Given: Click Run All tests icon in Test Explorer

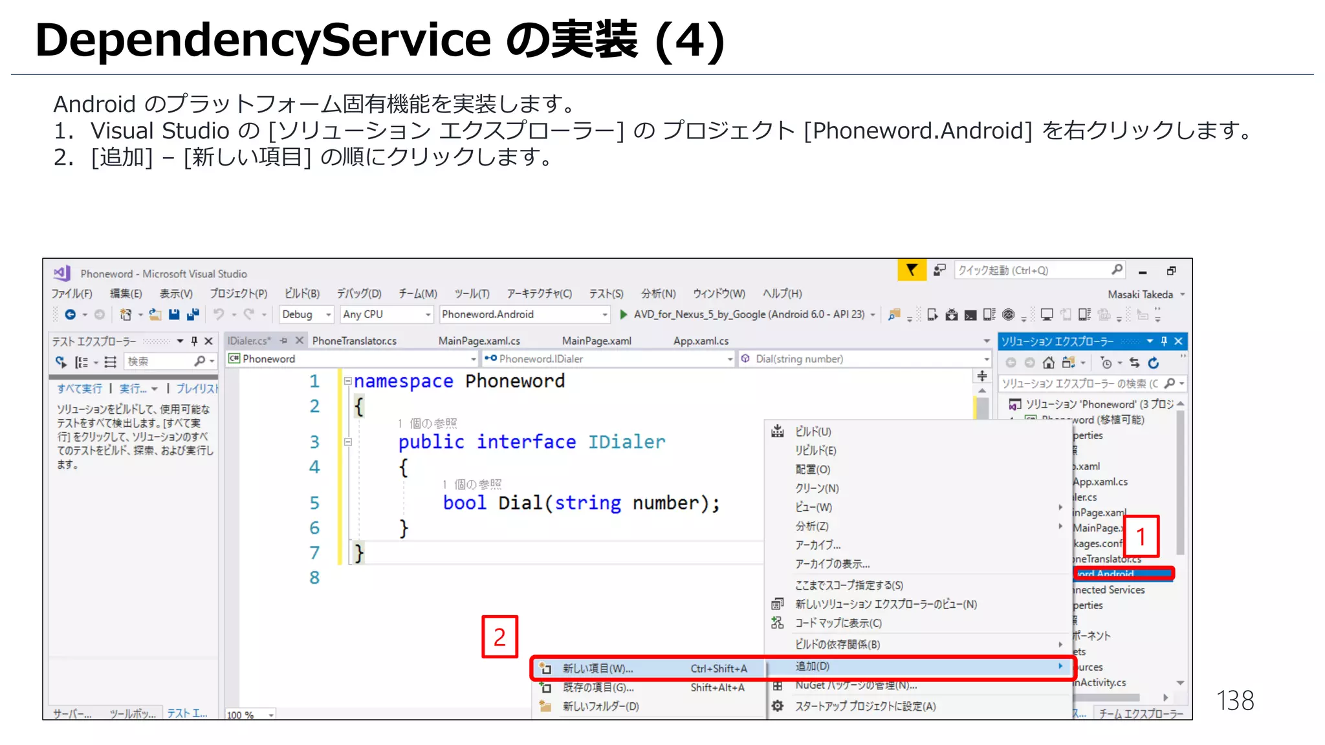Looking at the screenshot, I should coord(61,362).
